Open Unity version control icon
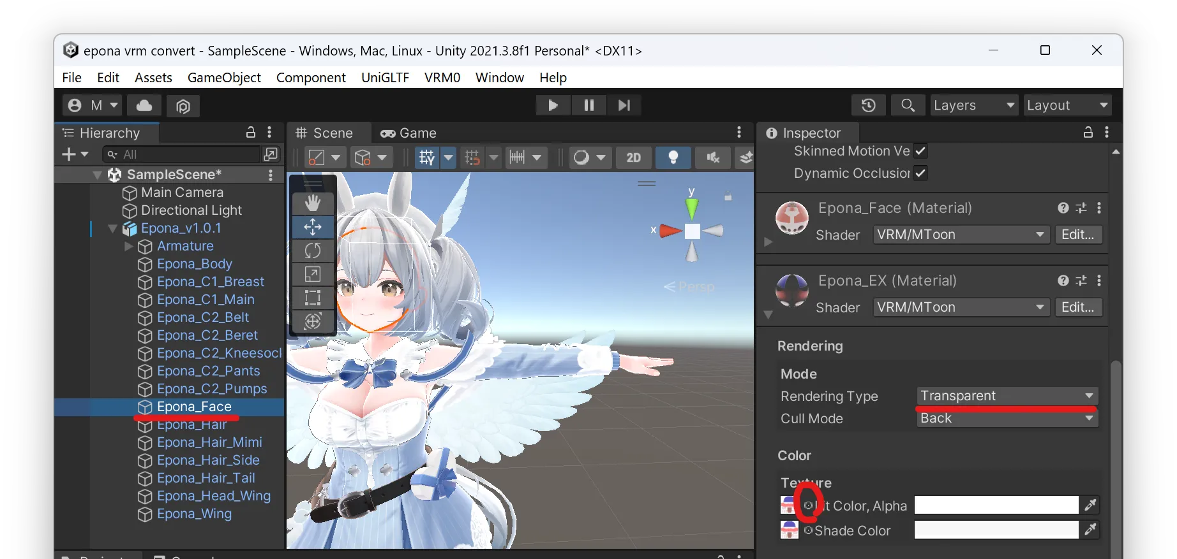The height and width of the screenshot is (559, 1177). pos(183,105)
